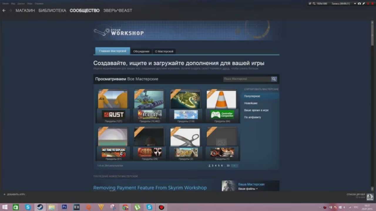Open the СООБЩЕСТВО section
This screenshot has width=376, height=211.
point(85,11)
